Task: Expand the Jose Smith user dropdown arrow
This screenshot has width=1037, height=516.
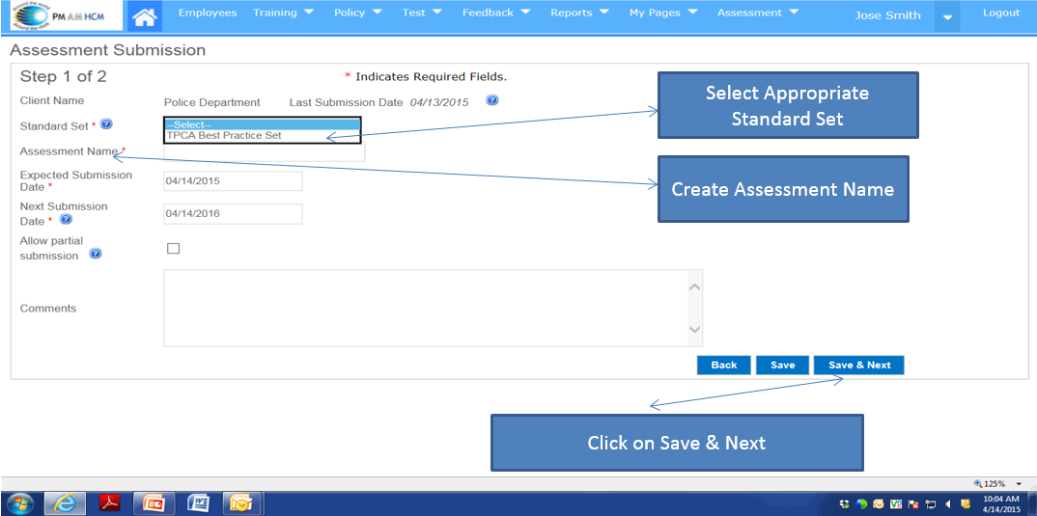Action: pyautogui.click(x=947, y=16)
